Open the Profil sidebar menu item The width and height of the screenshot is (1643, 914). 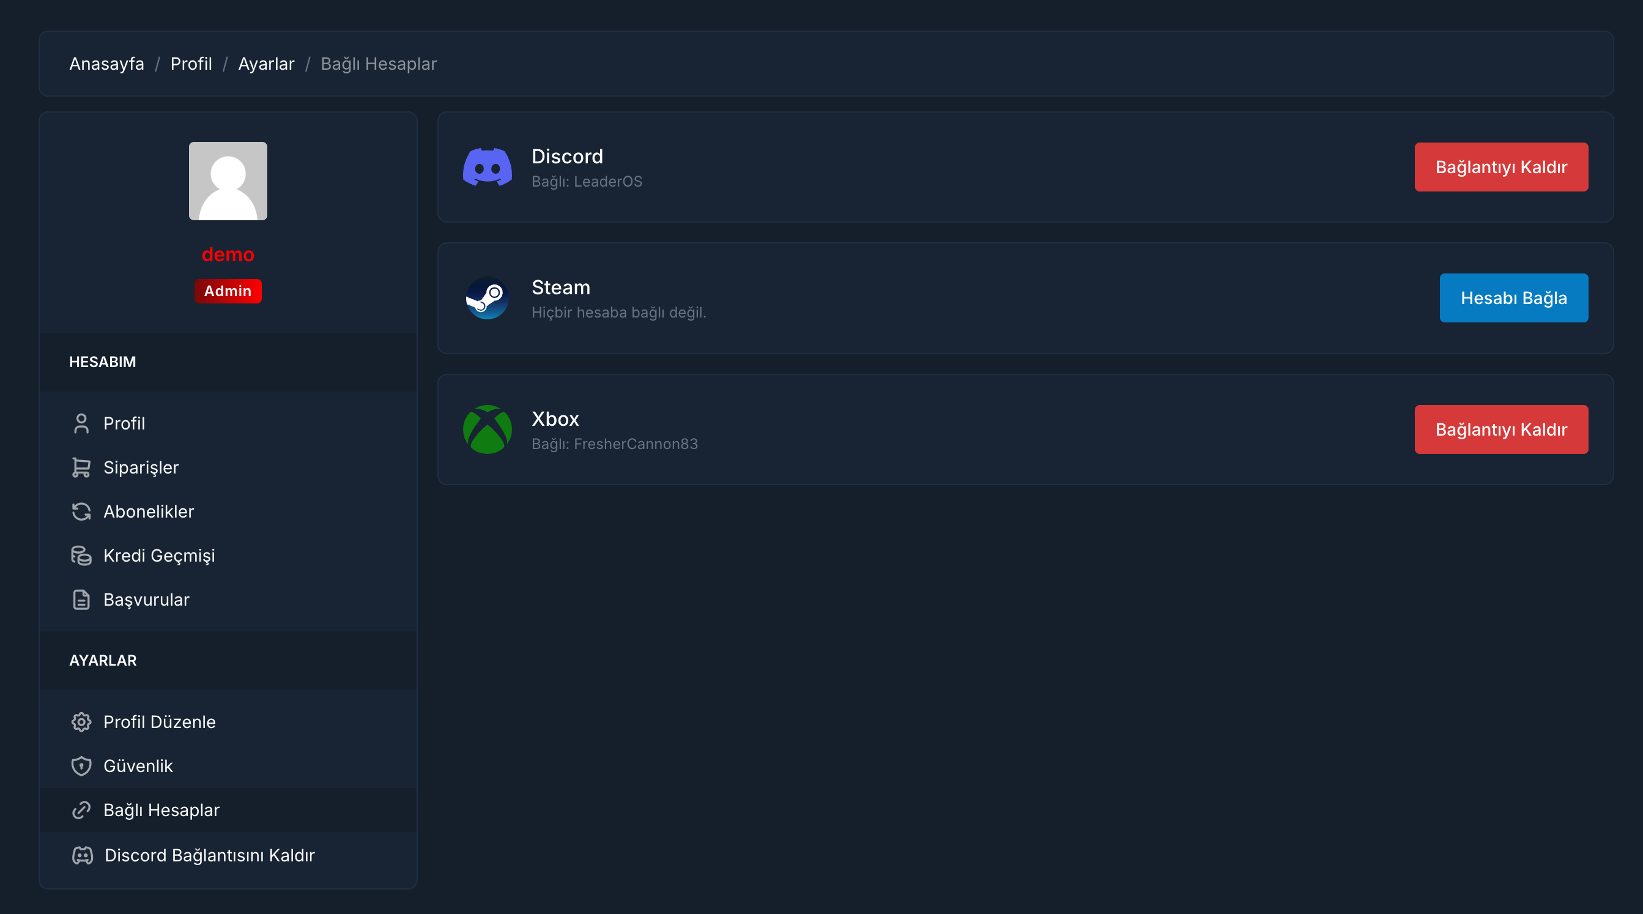pyautogui.click(x=124, y=423)
